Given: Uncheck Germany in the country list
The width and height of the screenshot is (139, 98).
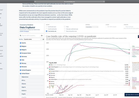Looking at the screenshot, I should [x=20, y=57].
